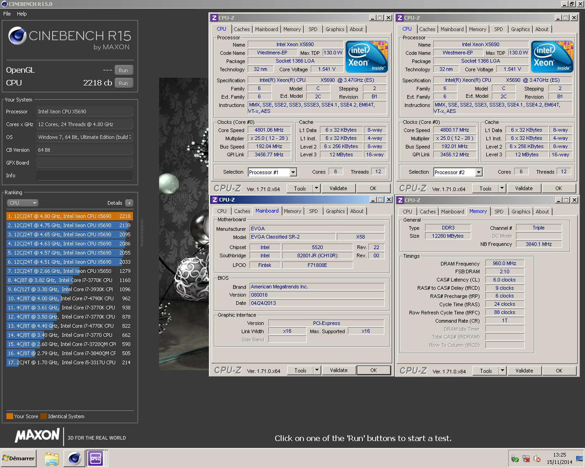Open Windows Explorer from the taskbar
Screen dimensions: 585x468
point(52,458)
